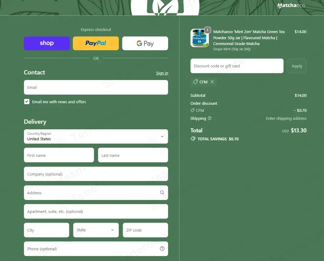The width and height of the screenshot is (324, 261).
Task: Open the Country/Region dropdown
Action: coord(96,136)
